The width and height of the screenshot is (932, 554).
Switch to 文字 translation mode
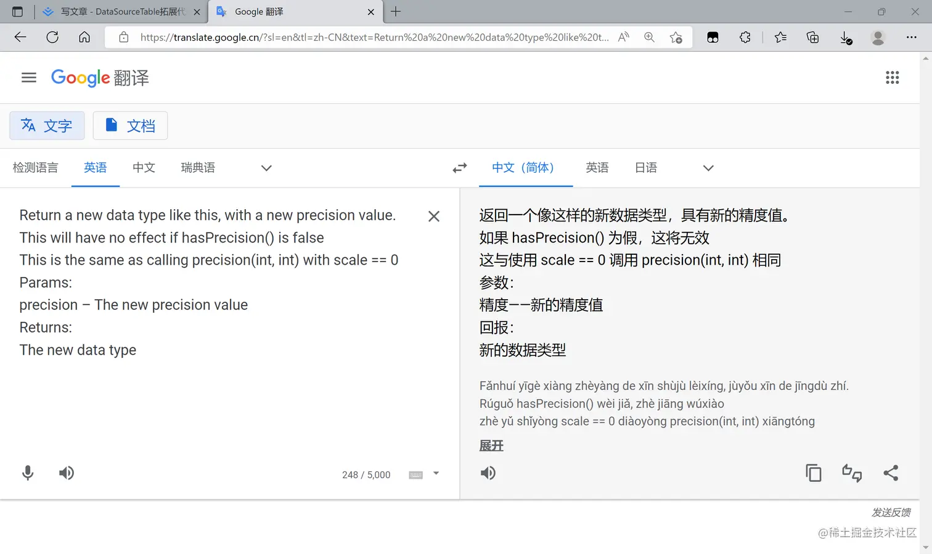point(47,126)
